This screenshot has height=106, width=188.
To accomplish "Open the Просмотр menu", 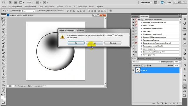I will click(83, 6).
